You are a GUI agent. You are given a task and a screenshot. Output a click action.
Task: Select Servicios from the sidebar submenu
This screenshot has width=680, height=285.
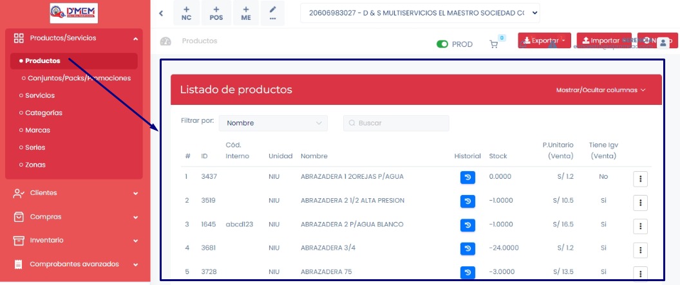(x=40, y=95)
